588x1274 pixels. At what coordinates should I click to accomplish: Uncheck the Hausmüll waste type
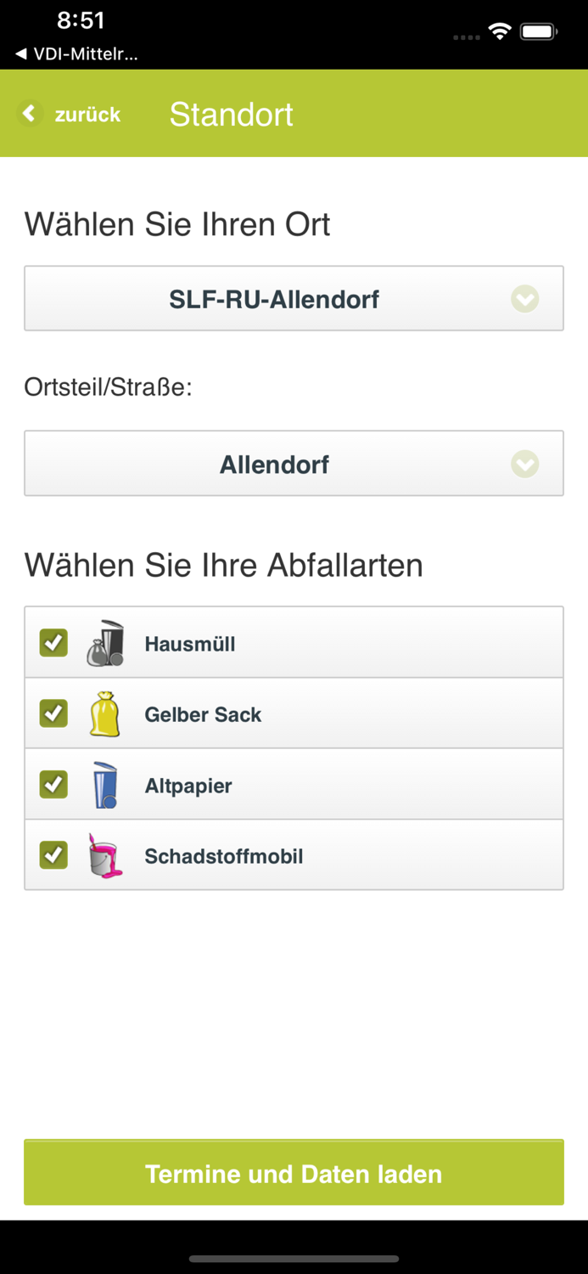[53, 643]
